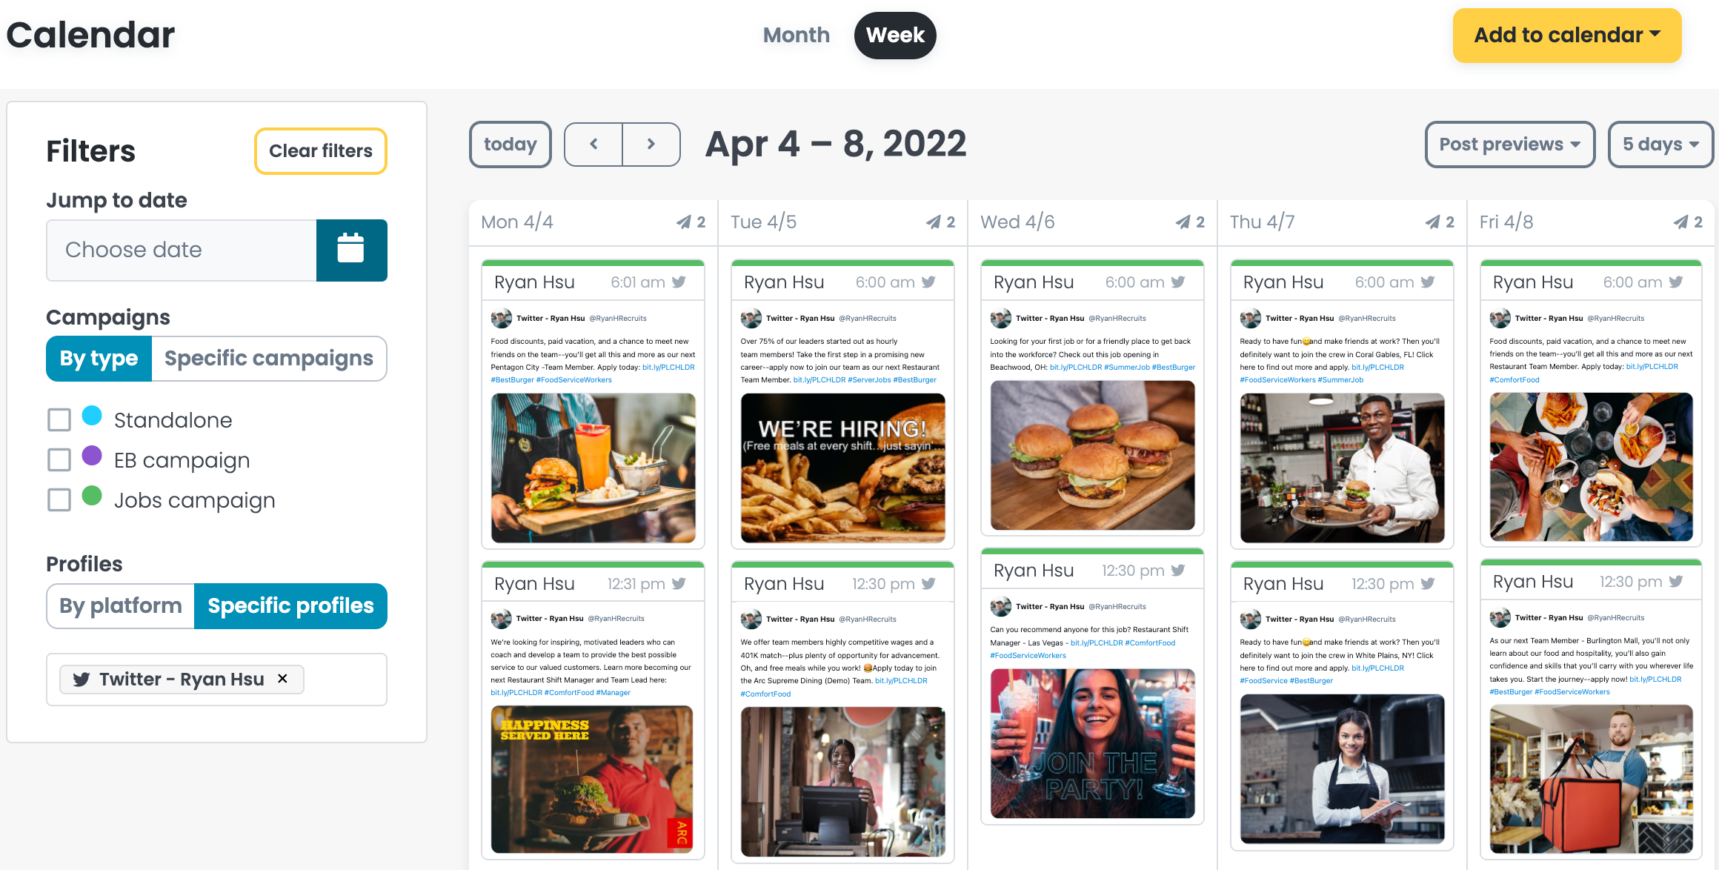This screenshot has height=870, width=1719.
Task: Click Twitter bird on Monday 6:01 am post
Action: (x=679, y=282)
